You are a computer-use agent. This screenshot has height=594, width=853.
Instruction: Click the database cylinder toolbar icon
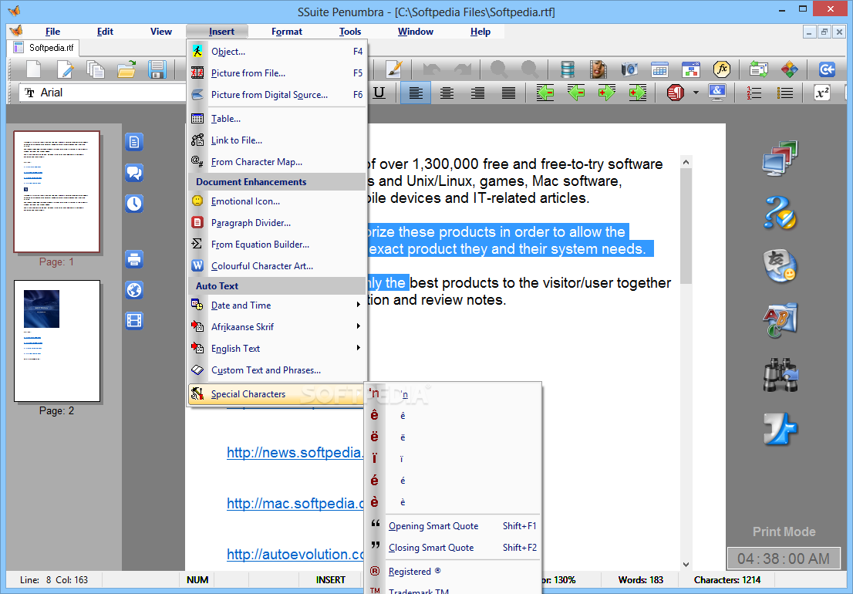tap(568, 69)
